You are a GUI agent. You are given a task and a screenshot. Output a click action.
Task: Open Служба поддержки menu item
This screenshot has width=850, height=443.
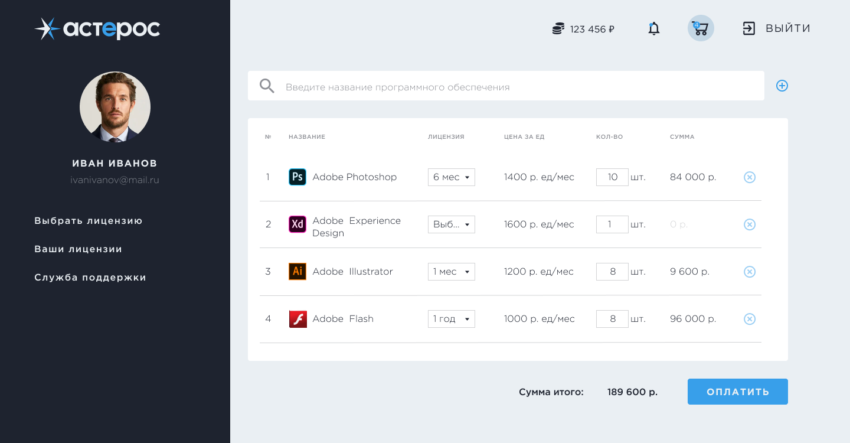click(90, 278)
